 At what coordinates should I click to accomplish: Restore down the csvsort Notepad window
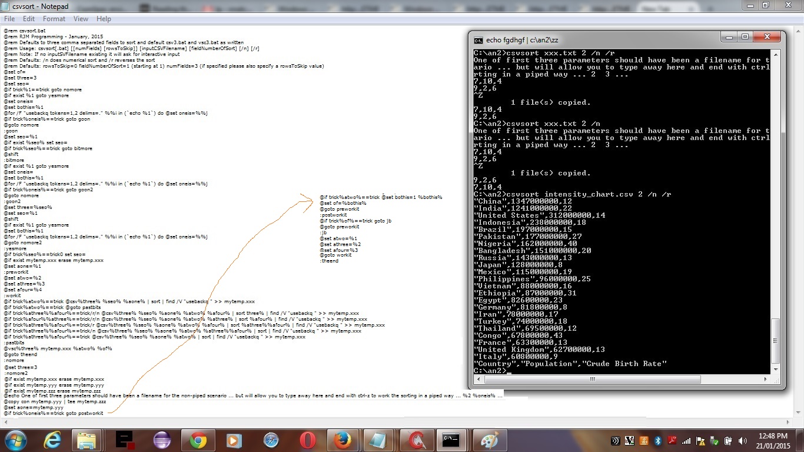coord(765,5)
